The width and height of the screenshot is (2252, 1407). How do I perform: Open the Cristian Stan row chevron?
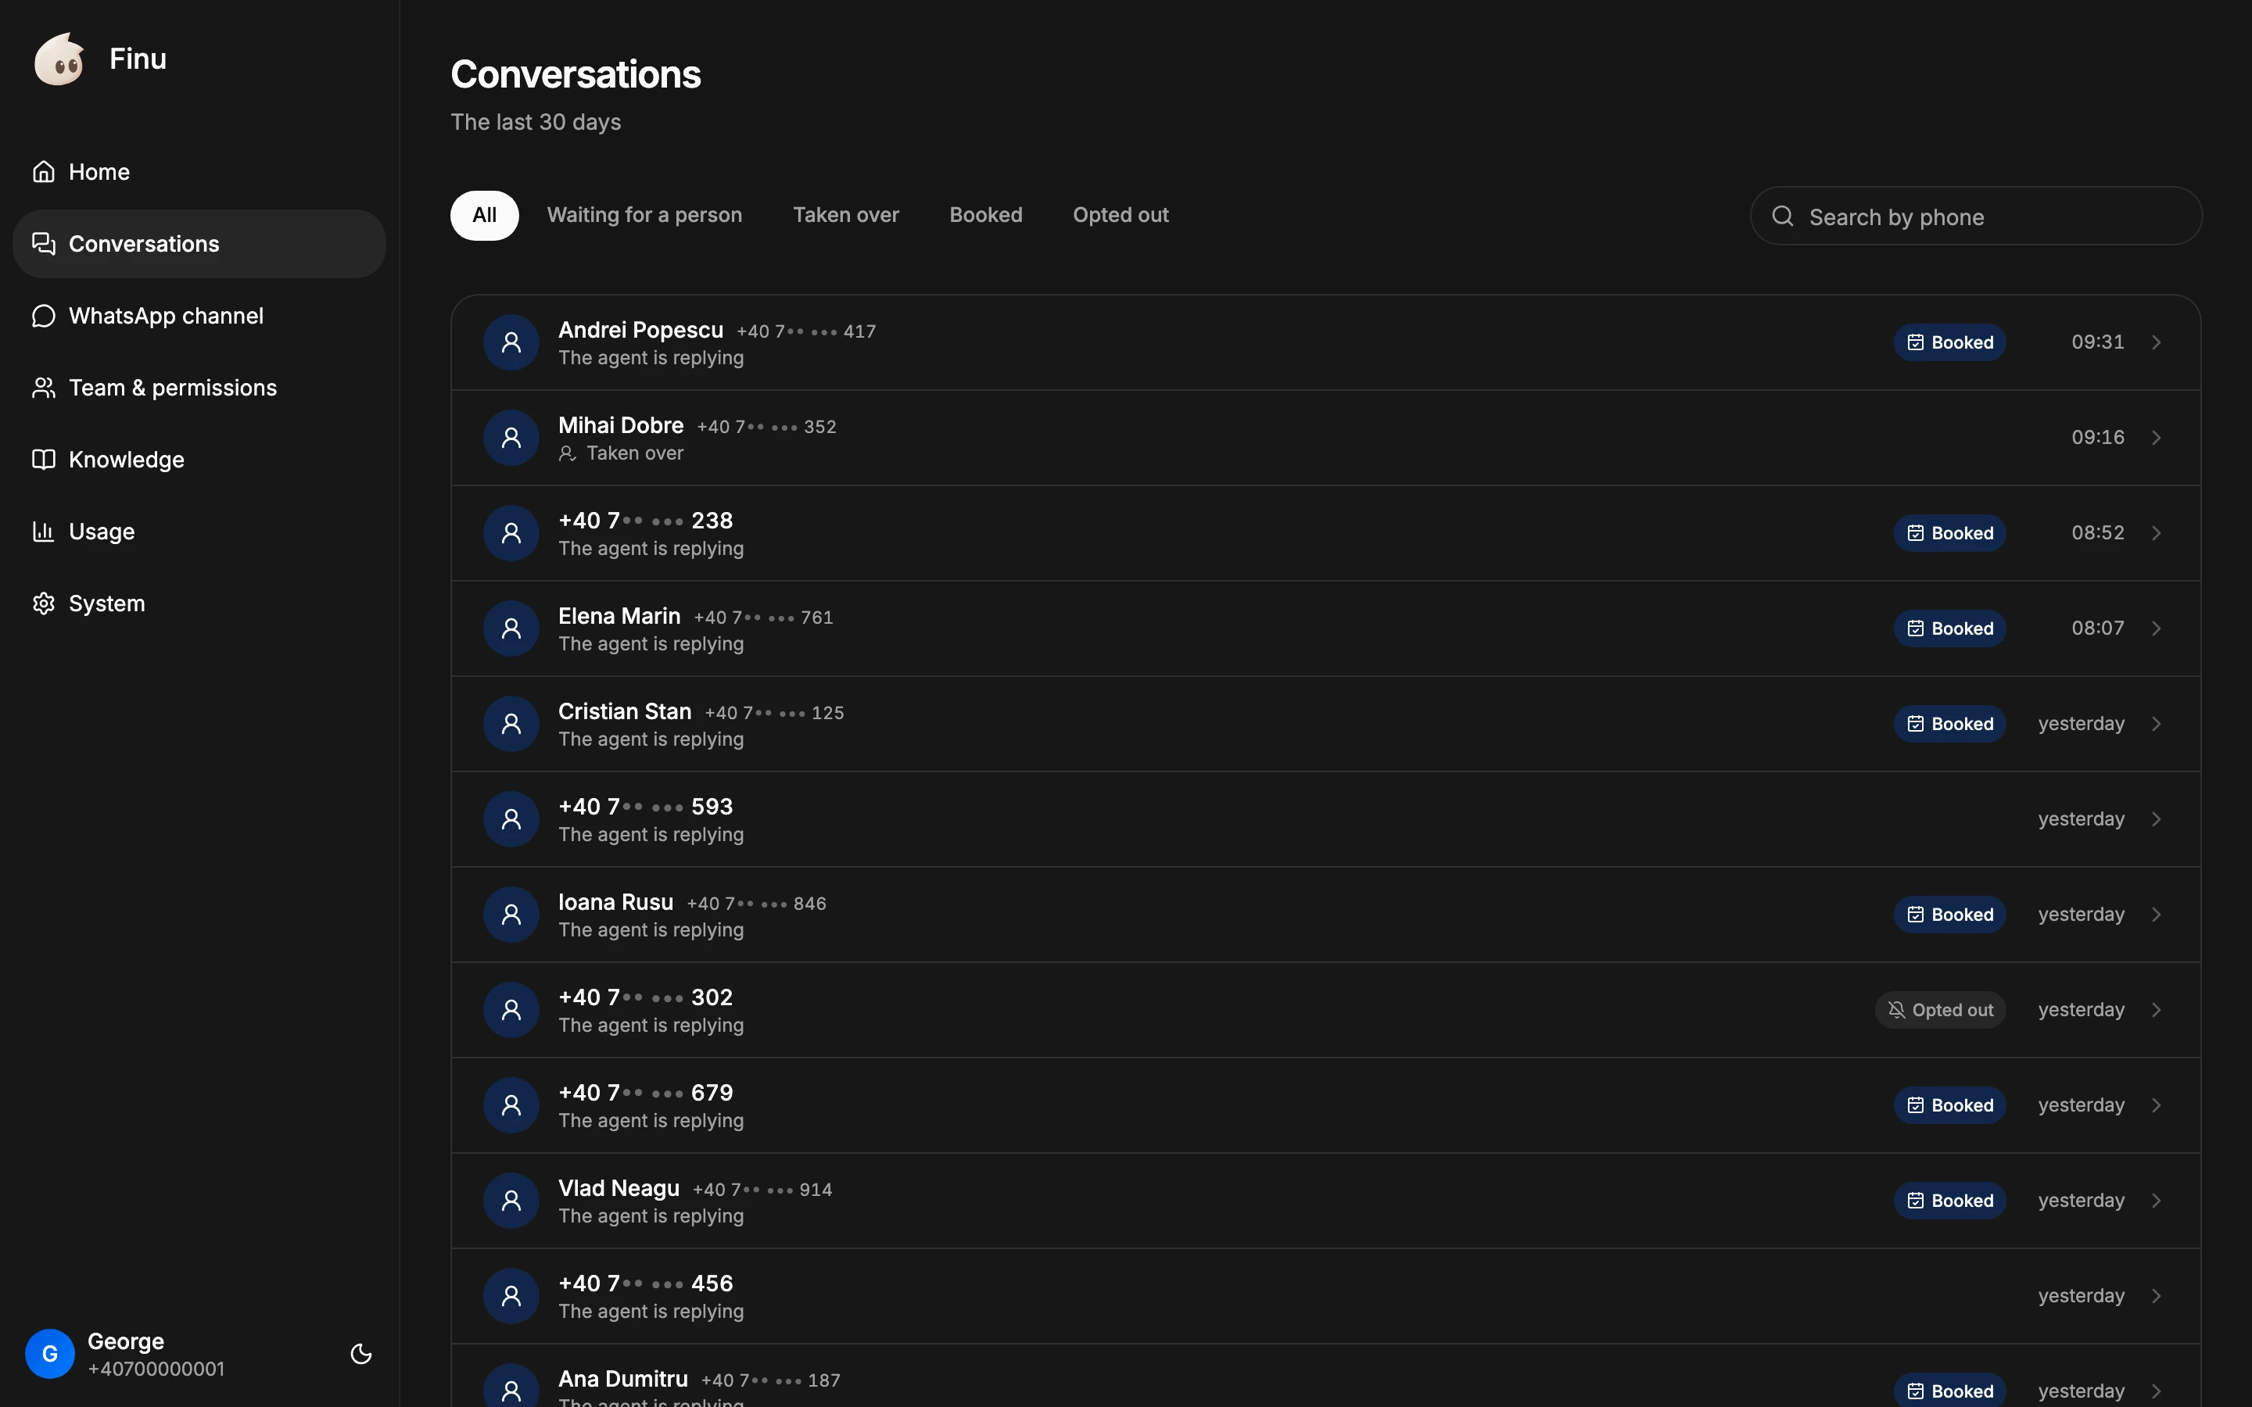pos(2156,724)
